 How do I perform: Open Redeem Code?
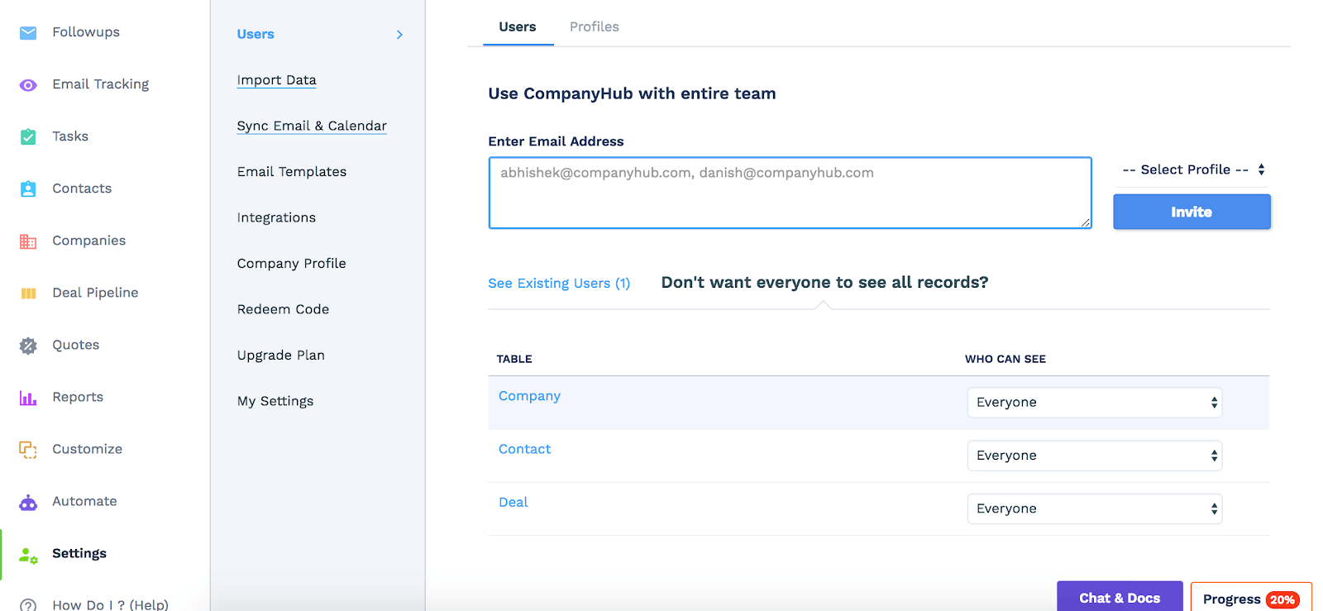[x=283, y=309]
